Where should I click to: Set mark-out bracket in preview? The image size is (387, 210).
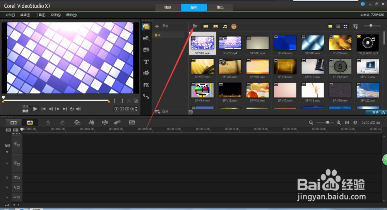(x=122, y=101)
